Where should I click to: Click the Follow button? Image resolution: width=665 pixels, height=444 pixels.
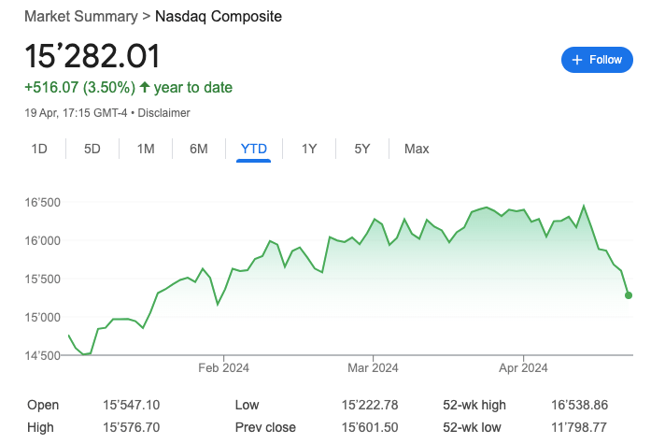[597, 60]
